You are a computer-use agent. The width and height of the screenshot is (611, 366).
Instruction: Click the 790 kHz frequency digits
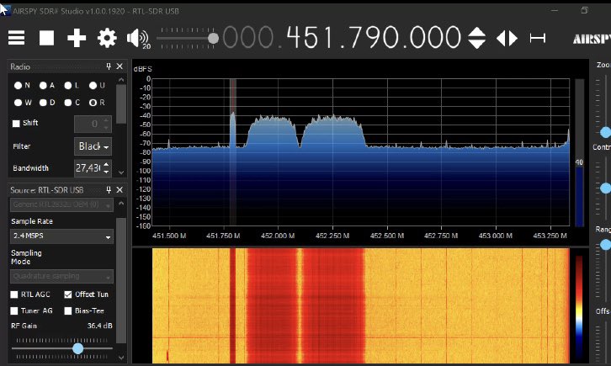pos(373,38)
